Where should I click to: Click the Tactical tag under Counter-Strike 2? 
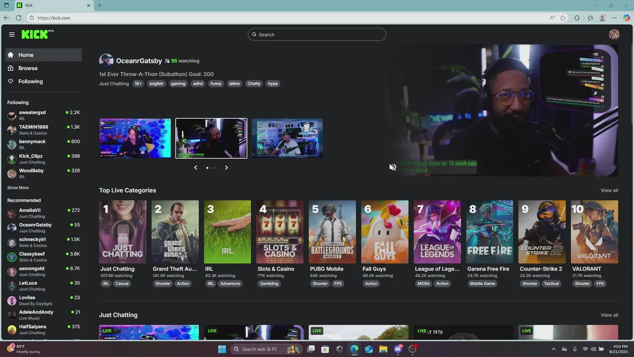(x=551, y=284)
